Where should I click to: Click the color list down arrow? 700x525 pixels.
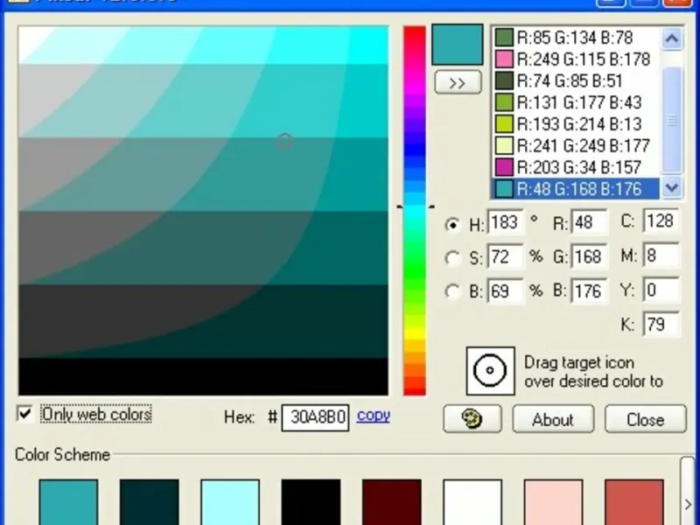click(672, 186)
